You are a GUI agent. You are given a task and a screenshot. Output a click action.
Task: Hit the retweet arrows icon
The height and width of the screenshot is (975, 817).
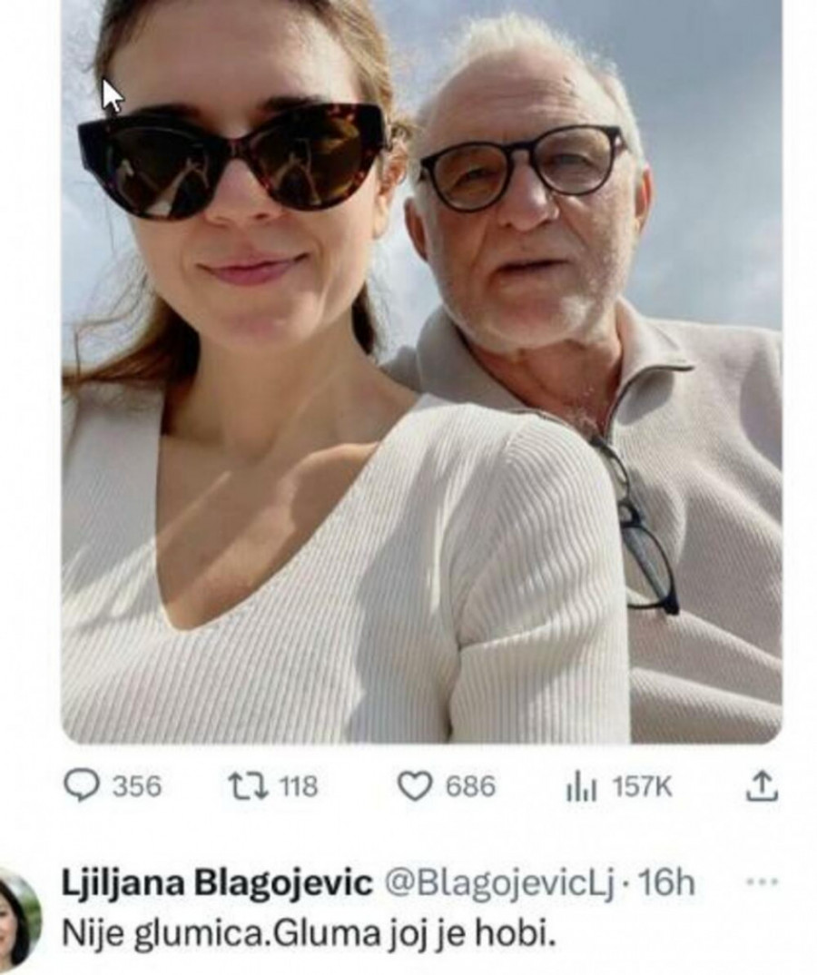point(248,785)
